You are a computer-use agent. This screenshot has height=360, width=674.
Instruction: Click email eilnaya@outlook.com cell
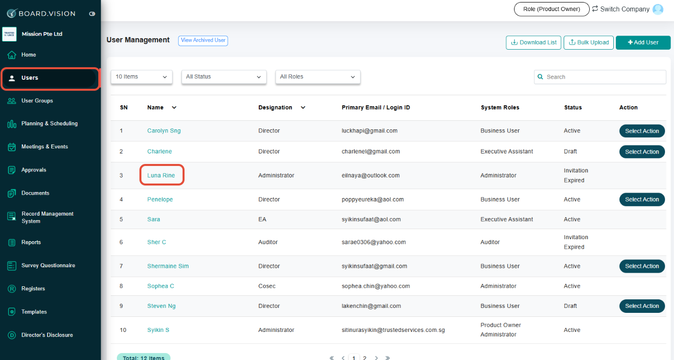coord(371,175)
